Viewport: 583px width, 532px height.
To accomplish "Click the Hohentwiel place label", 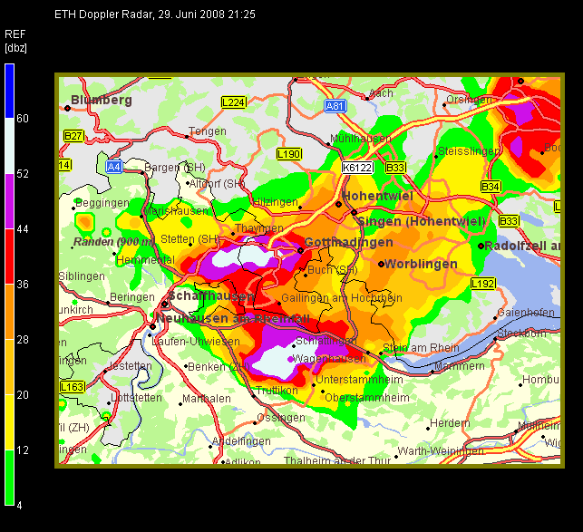I will click(377, 197).
